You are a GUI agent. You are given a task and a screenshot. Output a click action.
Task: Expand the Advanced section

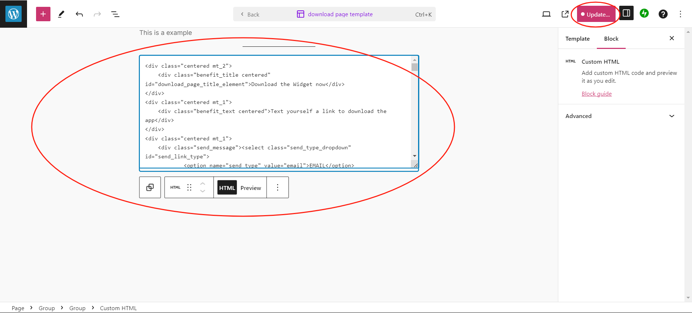[x=621, y=116]
